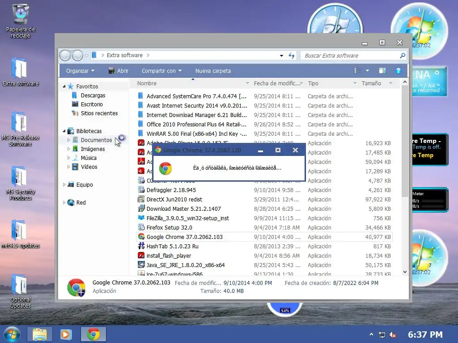Open recent pages dropdown near navigation buttons

coord(86,55)
